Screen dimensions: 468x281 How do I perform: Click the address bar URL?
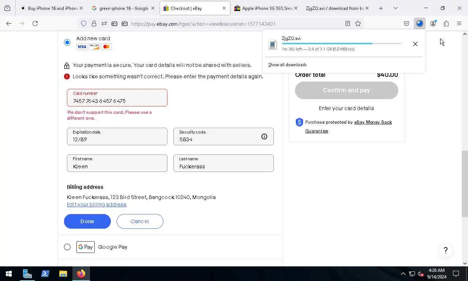tap(203, 24)
